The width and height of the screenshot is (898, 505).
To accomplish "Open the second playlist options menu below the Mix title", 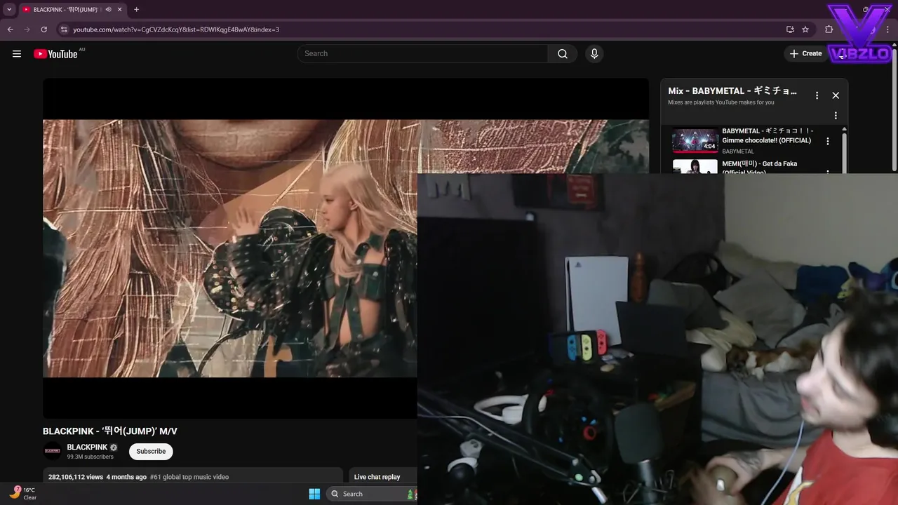I will click(836, 116).
